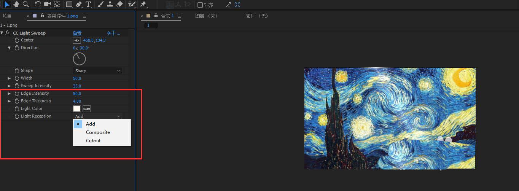The width and height of the screenshot is (519, 191).
Task: Expand the Width property
Action: [x=10, y=78]
